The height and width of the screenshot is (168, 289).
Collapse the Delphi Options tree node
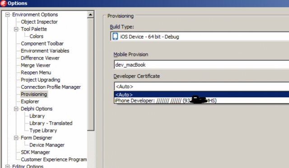[x=16, y=109]
